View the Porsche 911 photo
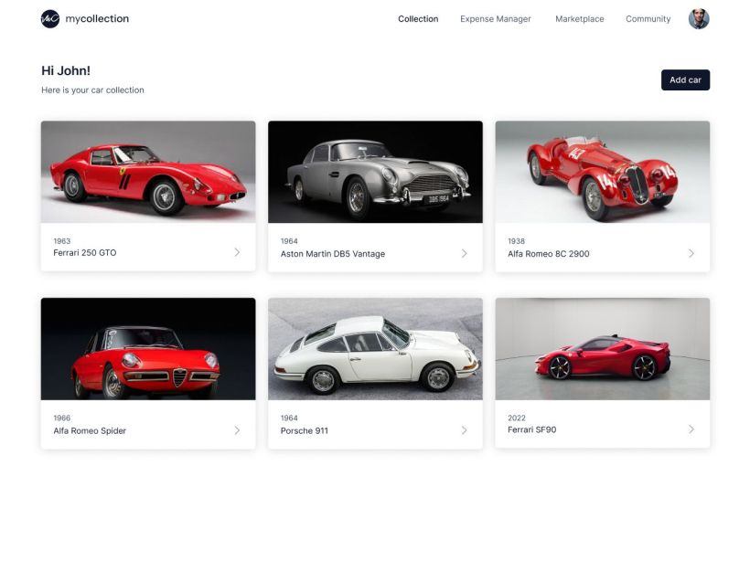This screenshot has width=750, height=561. (375, 347)
